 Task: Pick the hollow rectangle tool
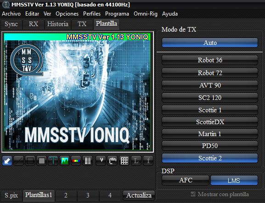30,161
